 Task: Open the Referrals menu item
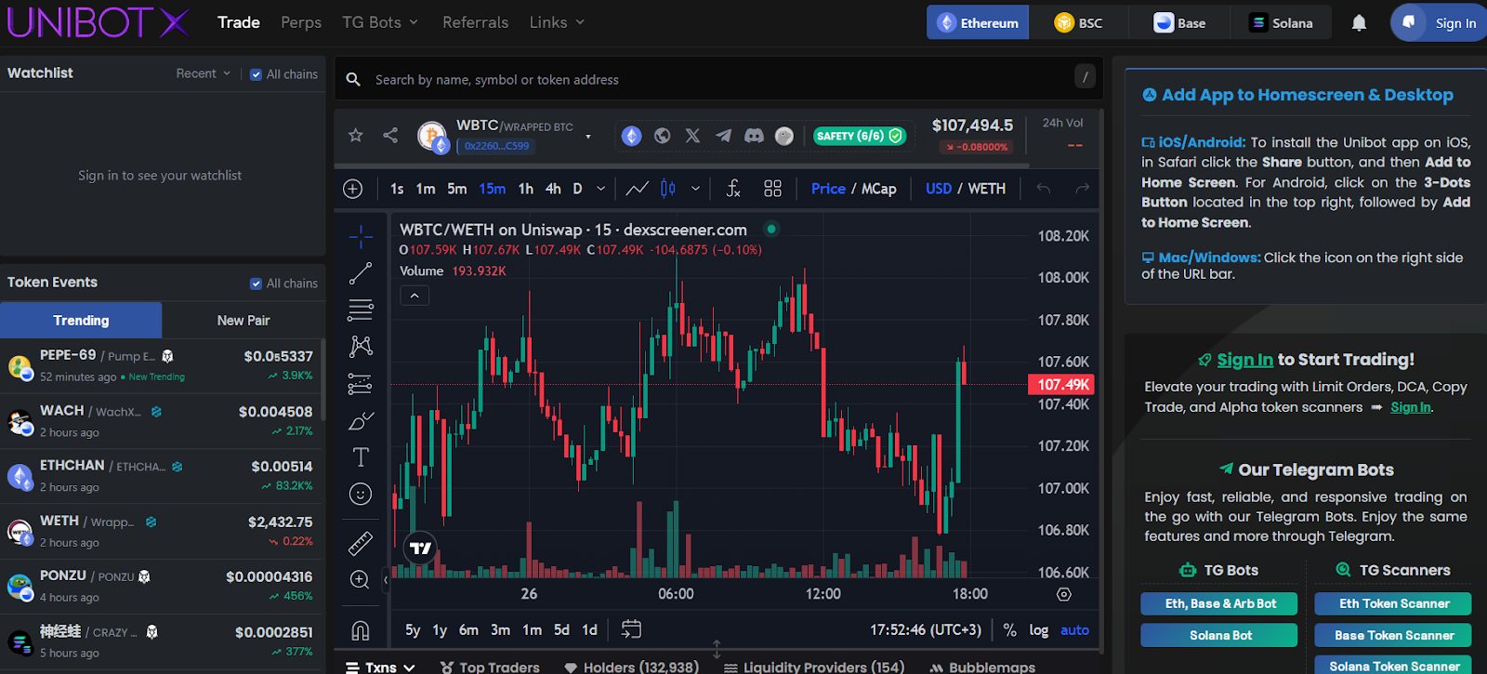coord(475,22)
